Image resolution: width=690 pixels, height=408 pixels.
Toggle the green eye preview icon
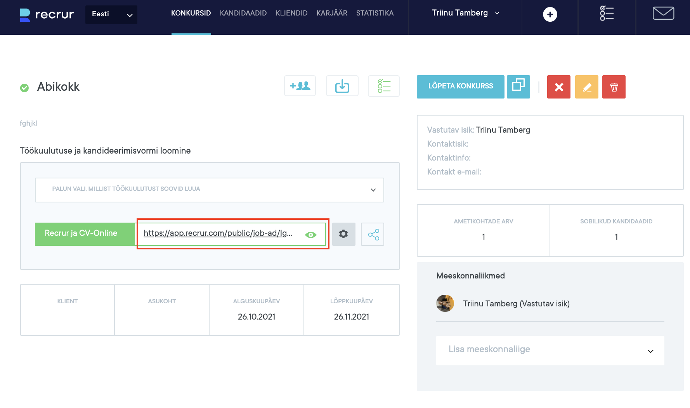[x=310, y=235]
